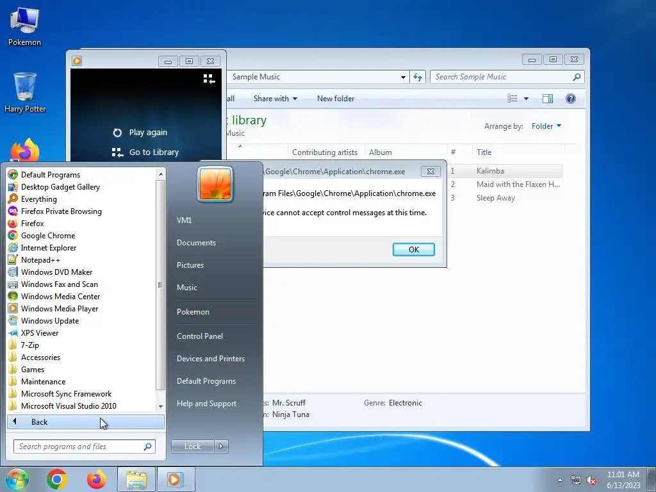Click OK in the chrome.exe error dialog
656x492 pixels.
click(413, 249)
